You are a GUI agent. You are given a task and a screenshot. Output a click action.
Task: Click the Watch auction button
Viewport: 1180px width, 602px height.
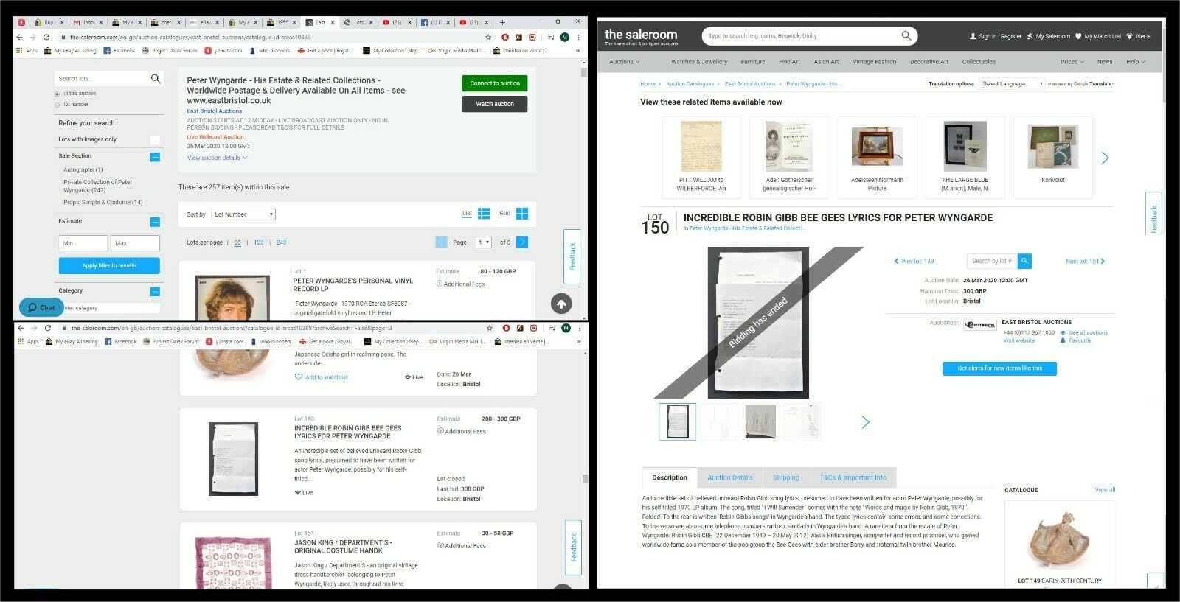tap(495, 104)
